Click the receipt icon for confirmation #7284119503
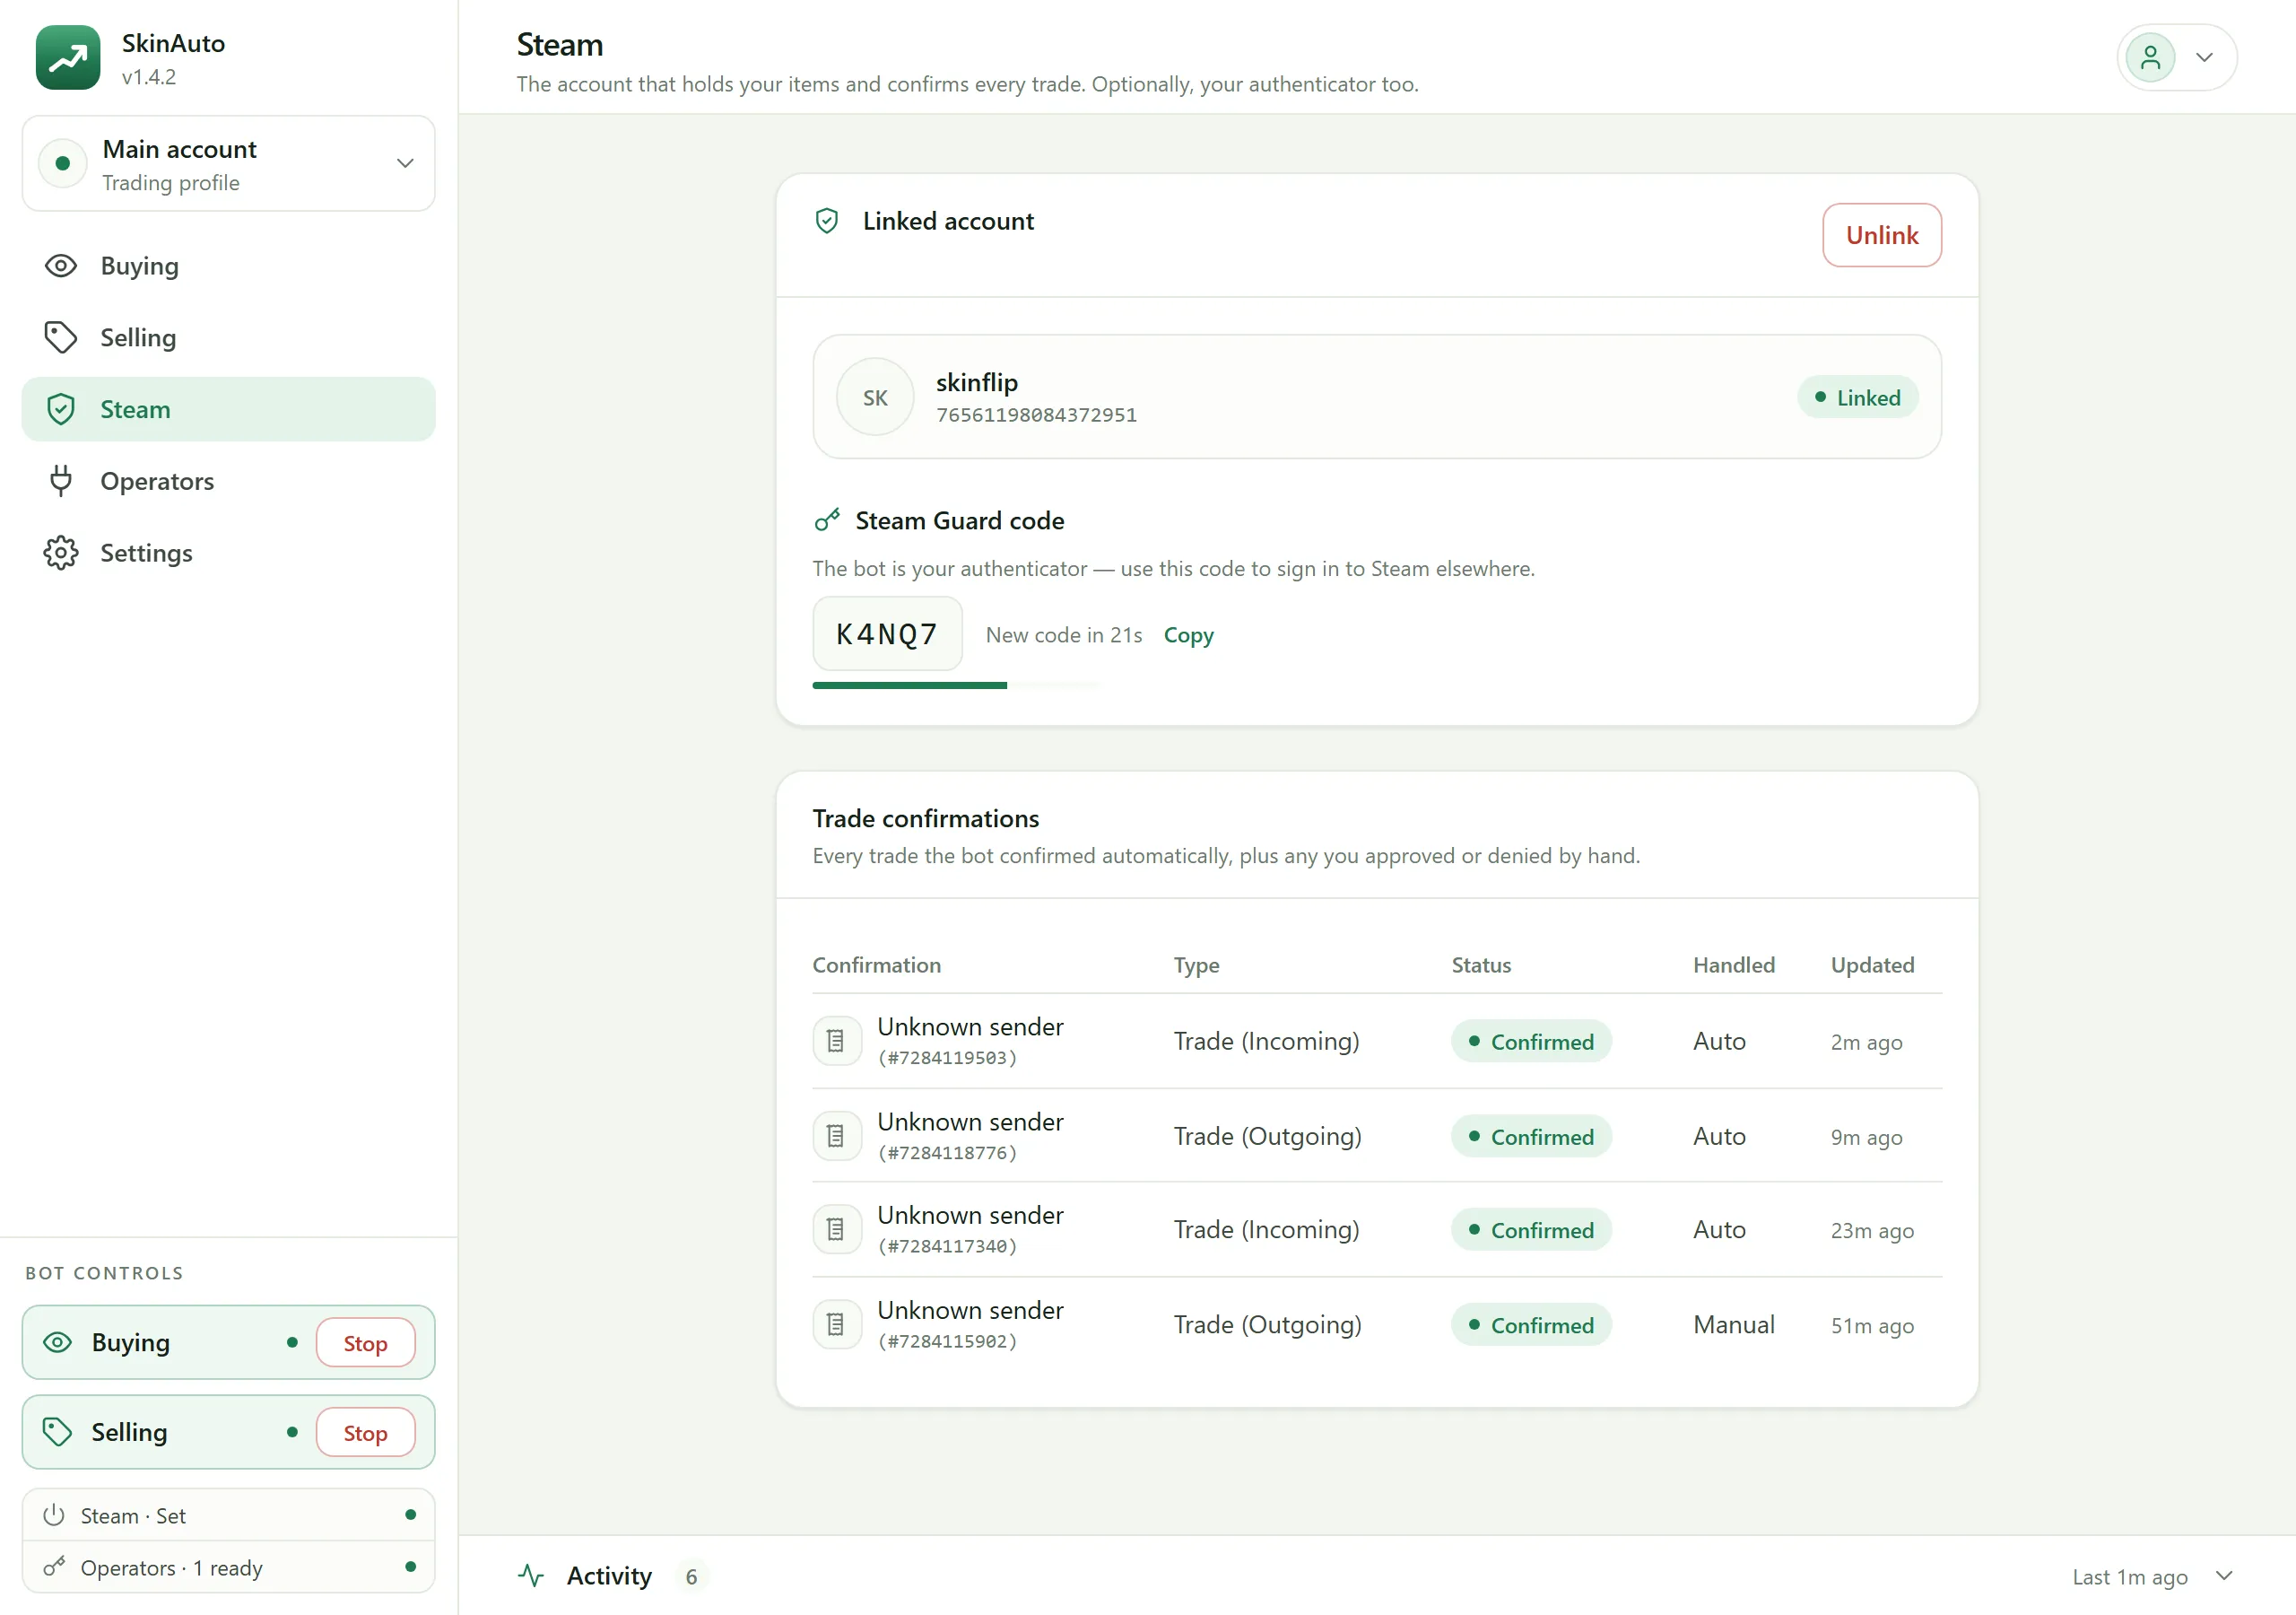 836,1042
